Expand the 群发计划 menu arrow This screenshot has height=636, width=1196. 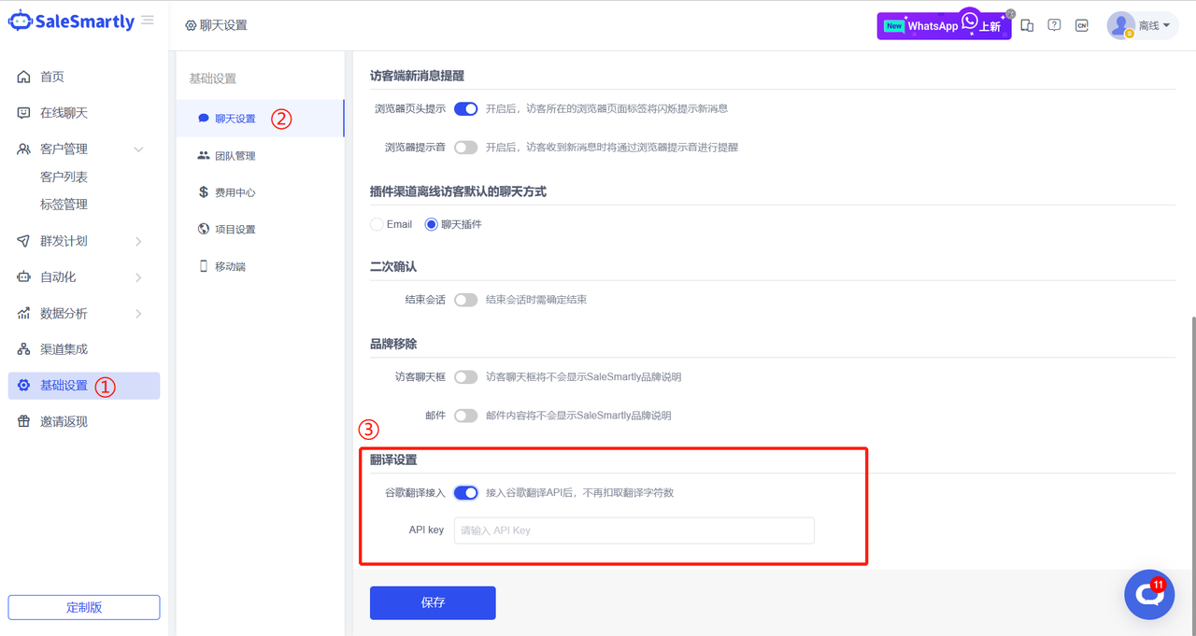[138, 241]
